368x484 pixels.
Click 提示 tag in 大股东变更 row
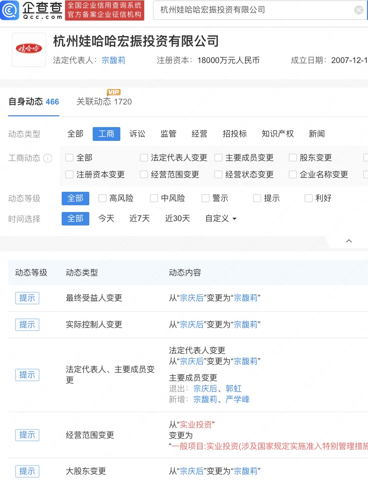pyautogui.click(x=27, y=471)
